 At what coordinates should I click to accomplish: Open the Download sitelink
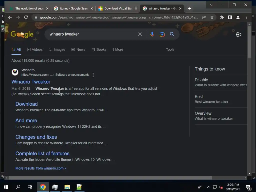(26, 104)
